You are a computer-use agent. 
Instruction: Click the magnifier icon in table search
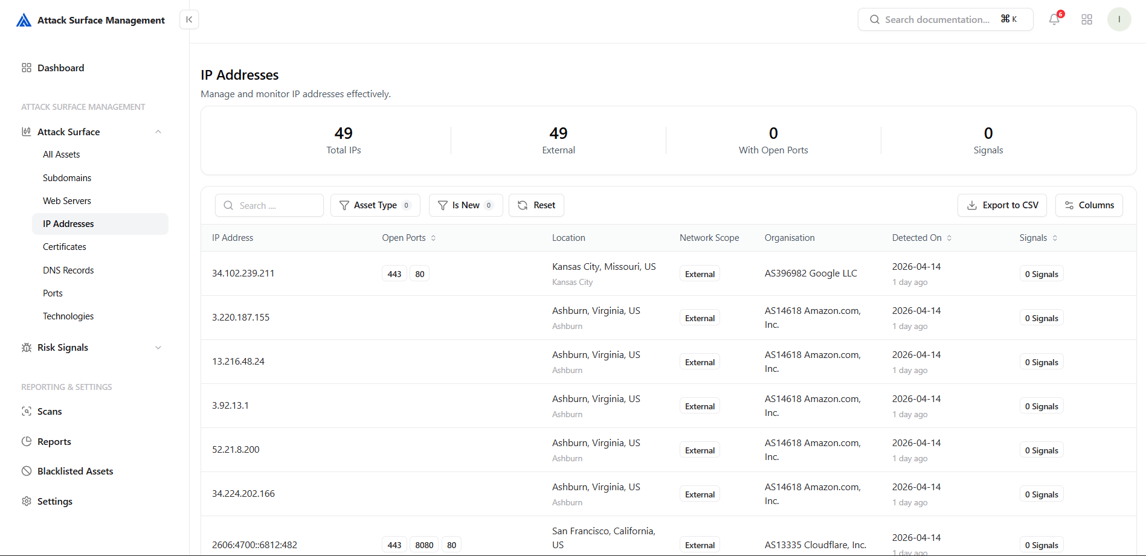click(228, 205)
